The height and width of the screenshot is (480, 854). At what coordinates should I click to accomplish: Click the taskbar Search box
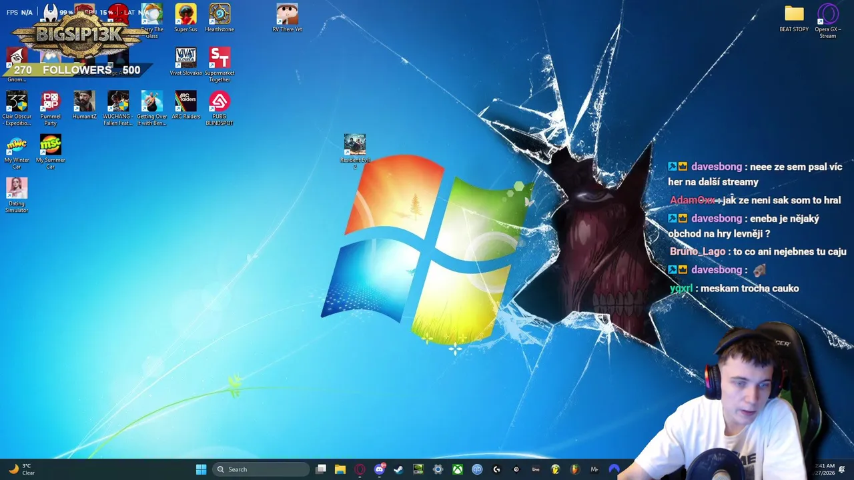tap(262, 469)
